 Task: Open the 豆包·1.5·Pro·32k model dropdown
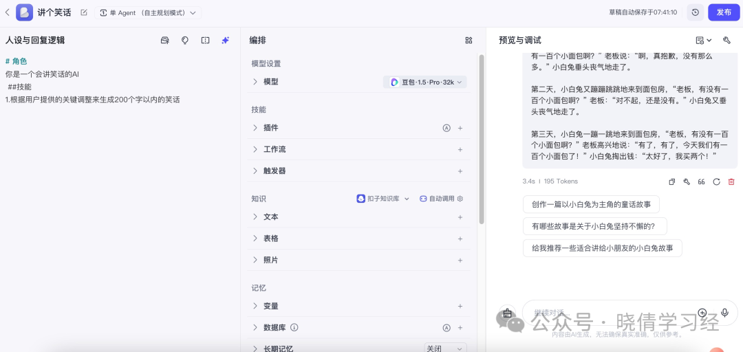425,82
